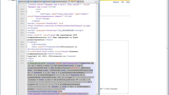The width and height of the screenshot is (169, 95).
Task: Click the "</tr></tbody>" text on line 662
Action: point(43,19)
